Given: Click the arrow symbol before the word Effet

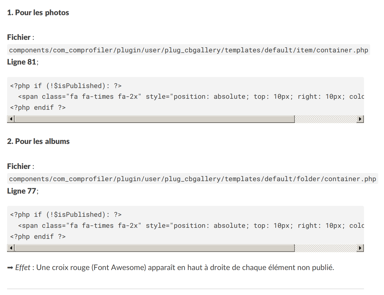Looking at the screenshot, I should pyautogui.click(x=10, y=268).
